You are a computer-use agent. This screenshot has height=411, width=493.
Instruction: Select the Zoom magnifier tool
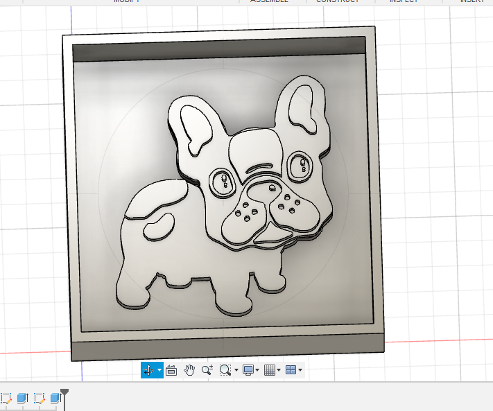pos(207,370)
